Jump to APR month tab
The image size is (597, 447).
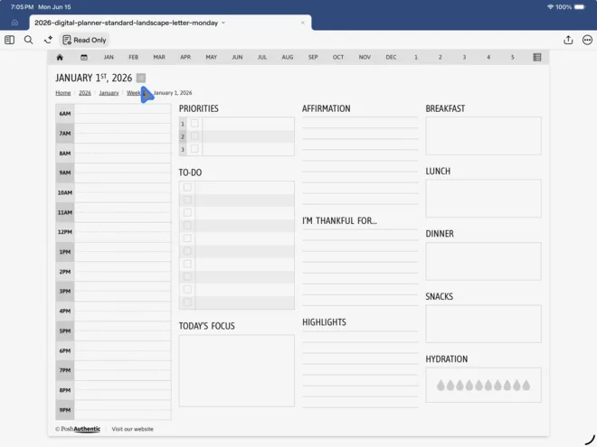185,58
